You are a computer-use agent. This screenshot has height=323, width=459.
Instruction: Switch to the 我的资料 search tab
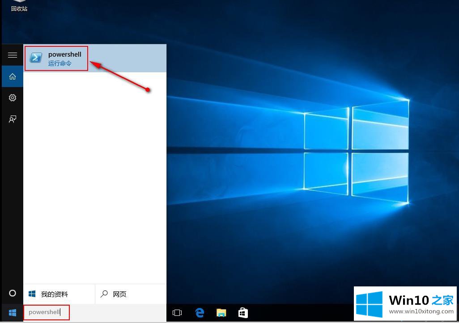[59, 294]
